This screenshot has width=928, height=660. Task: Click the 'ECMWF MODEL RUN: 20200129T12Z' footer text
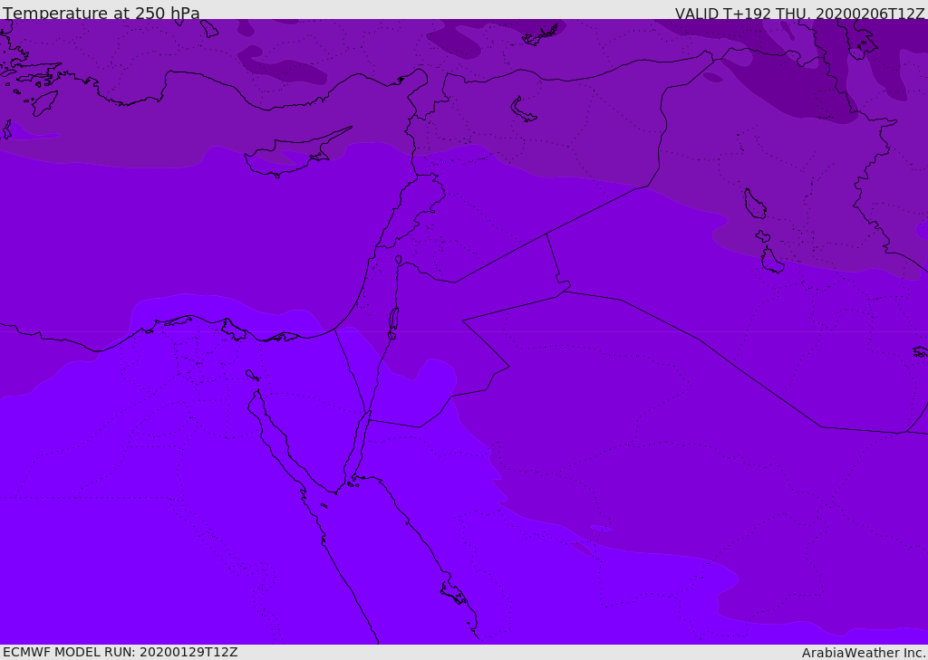(x=121, y=653)
